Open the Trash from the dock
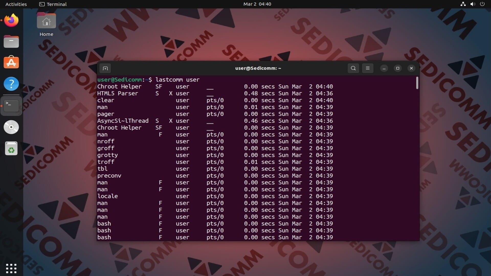 tap(11, 148)
